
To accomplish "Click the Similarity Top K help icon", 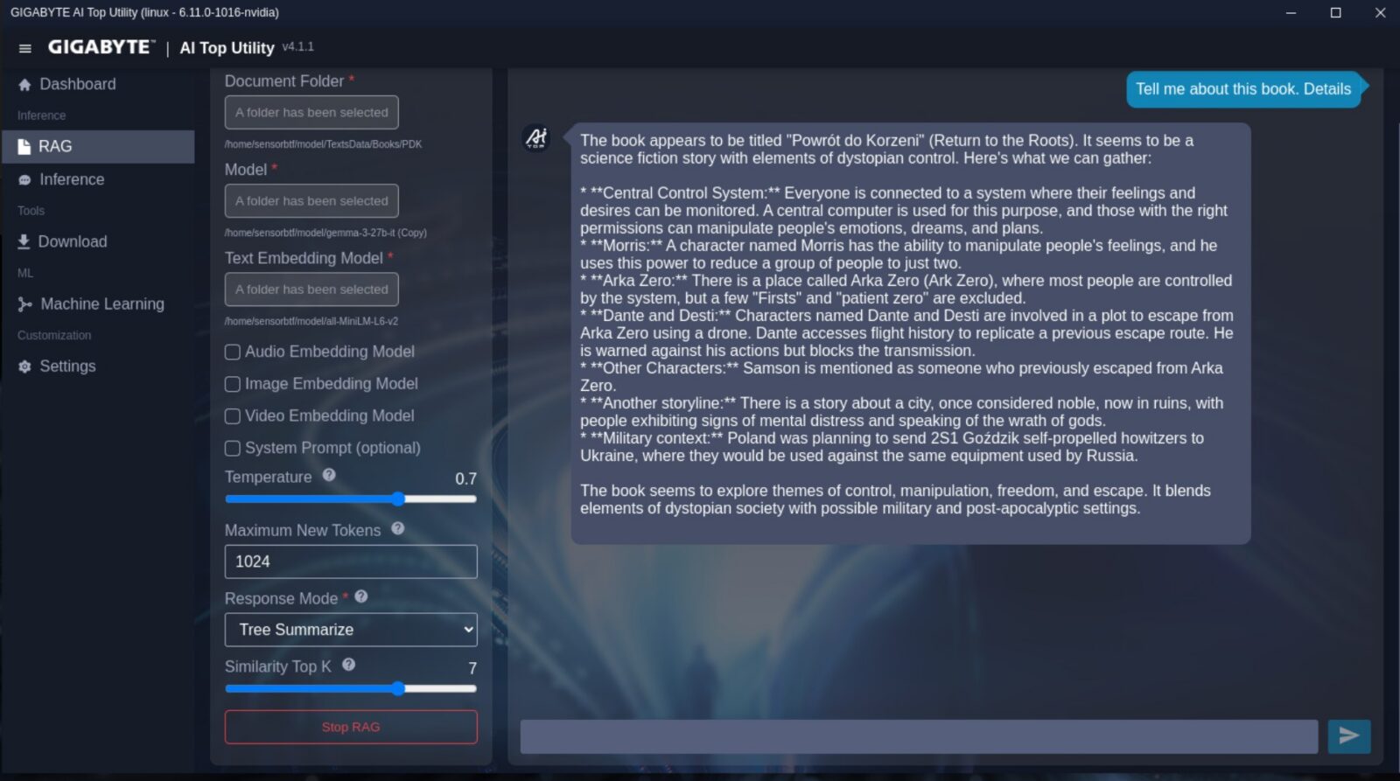I will (348, 665).
